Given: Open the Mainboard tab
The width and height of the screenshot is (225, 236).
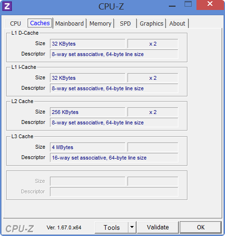Looking at the screenshot, I should 69,23.
